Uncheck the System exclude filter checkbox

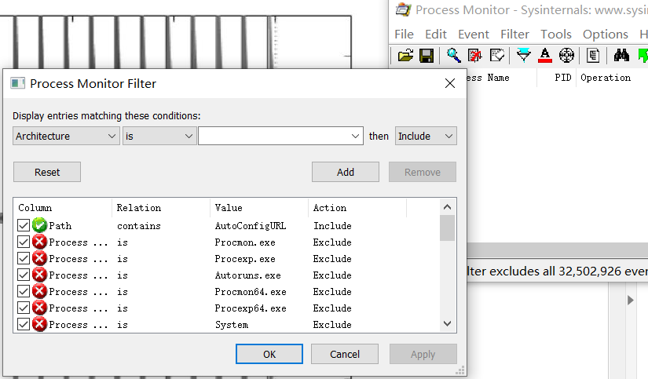(x=24, y=325)
